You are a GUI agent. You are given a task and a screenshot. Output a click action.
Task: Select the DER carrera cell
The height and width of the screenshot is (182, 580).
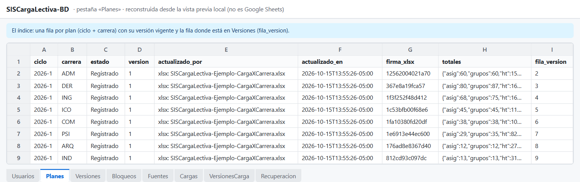pyautogui.click(x=72, y=86)
